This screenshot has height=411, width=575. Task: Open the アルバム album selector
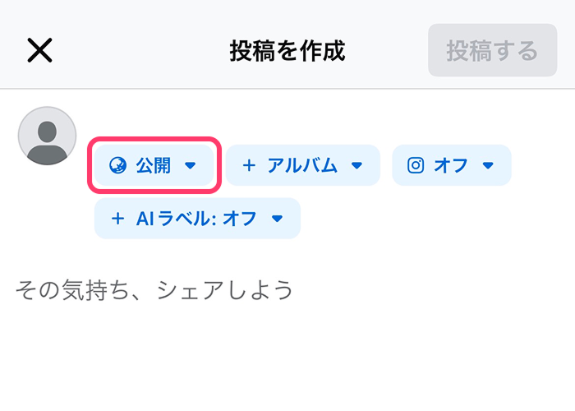pos(302,165)
